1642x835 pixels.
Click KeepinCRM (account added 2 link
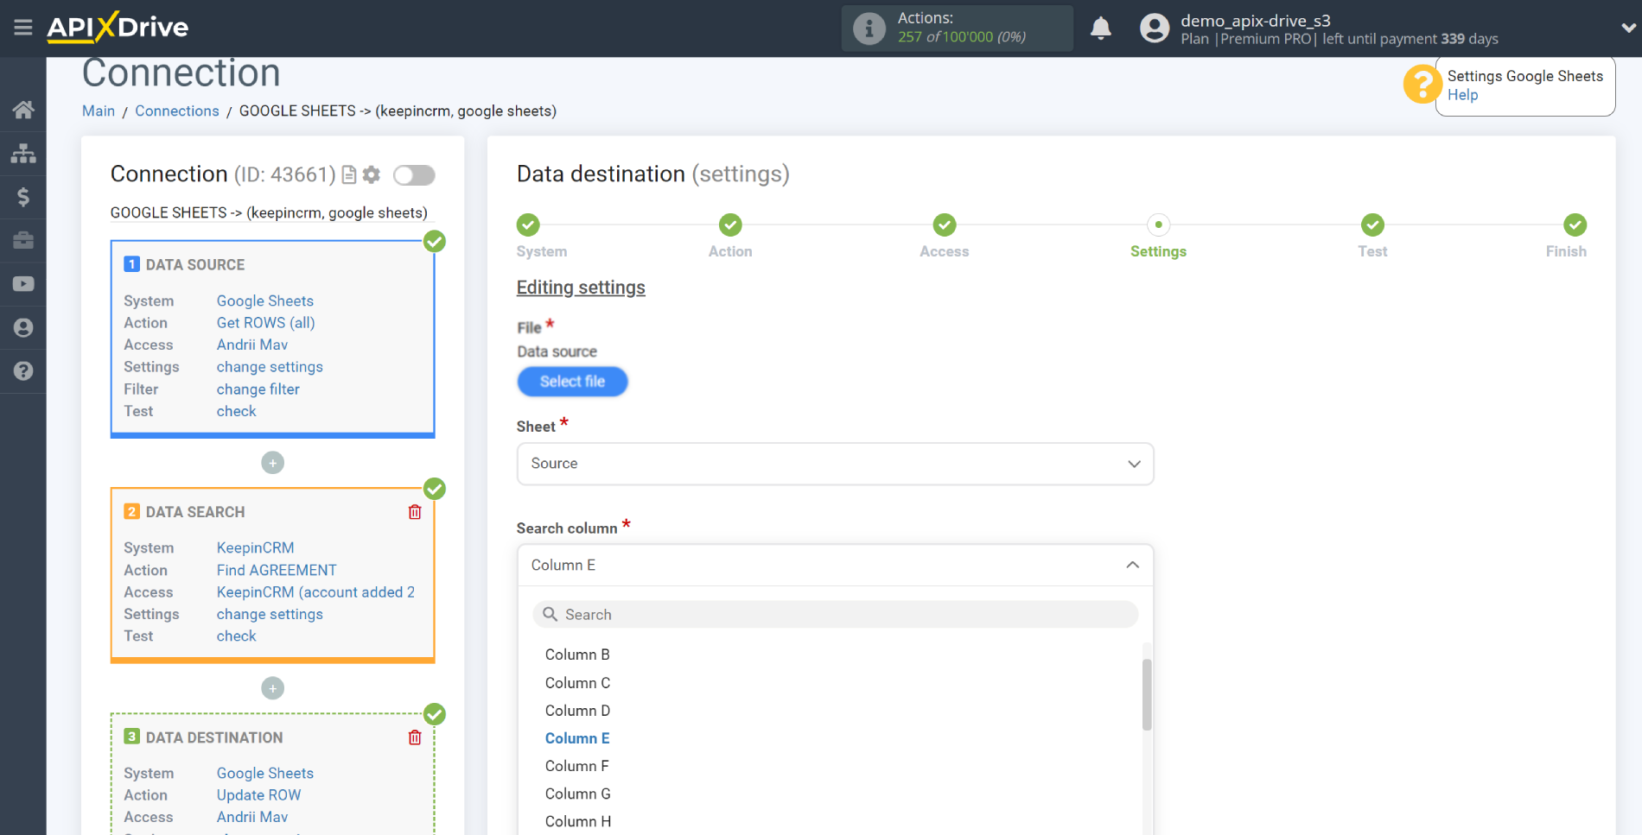tap(315, 592)
